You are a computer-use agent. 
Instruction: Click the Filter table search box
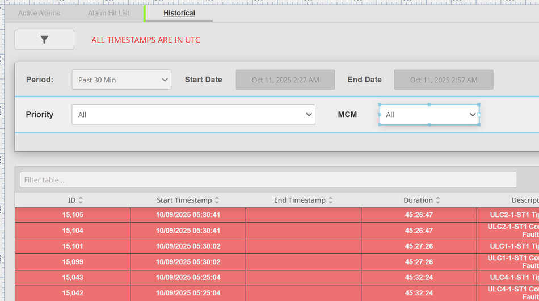tap(268, 180)
